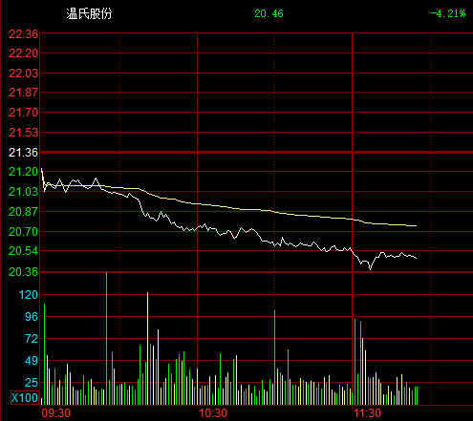Click the 10:30 time axis label

coord(213,413)
